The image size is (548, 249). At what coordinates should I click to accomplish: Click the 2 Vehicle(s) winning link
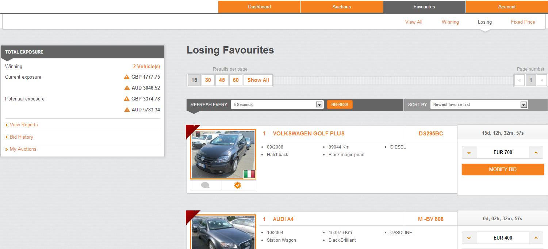click(146, 66)
